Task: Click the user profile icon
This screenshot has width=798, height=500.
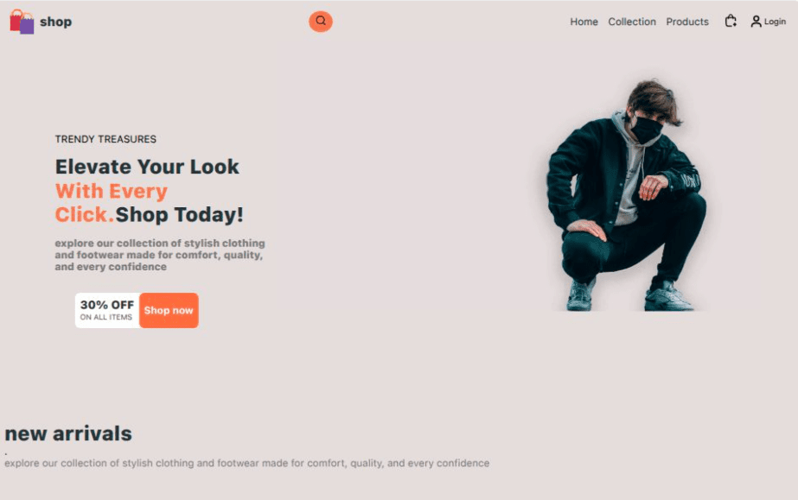Action: pos(756,22)
